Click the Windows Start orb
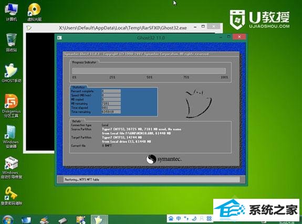 8,220
